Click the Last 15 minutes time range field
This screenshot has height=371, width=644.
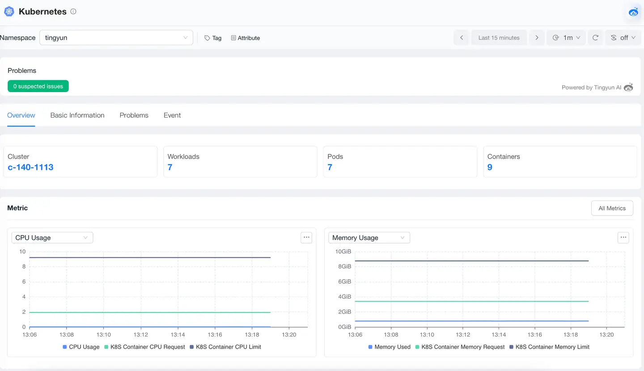pos(499,38)
